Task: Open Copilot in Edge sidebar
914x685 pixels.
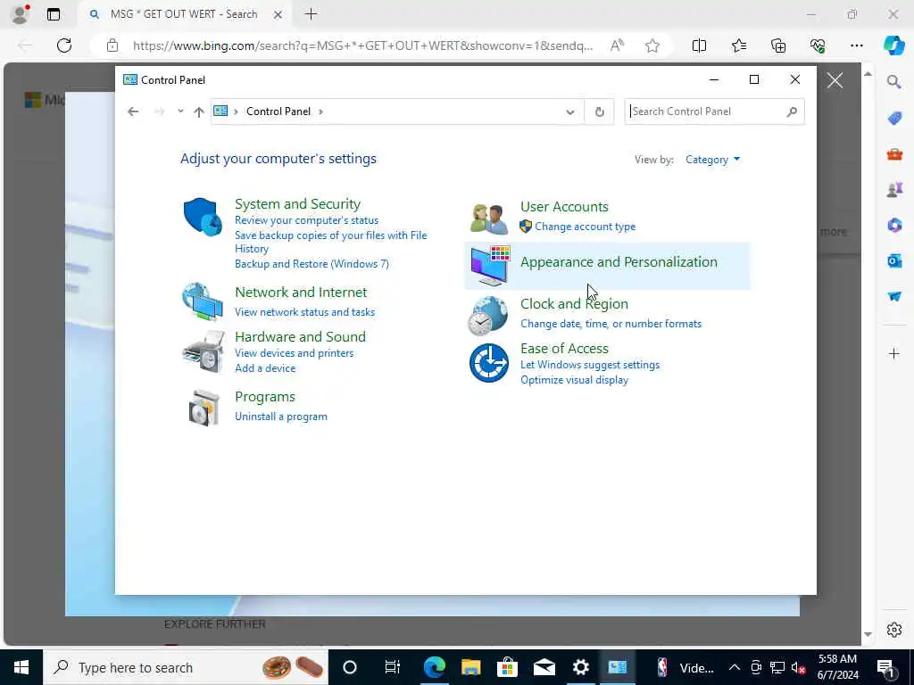Action: (893, 45)
